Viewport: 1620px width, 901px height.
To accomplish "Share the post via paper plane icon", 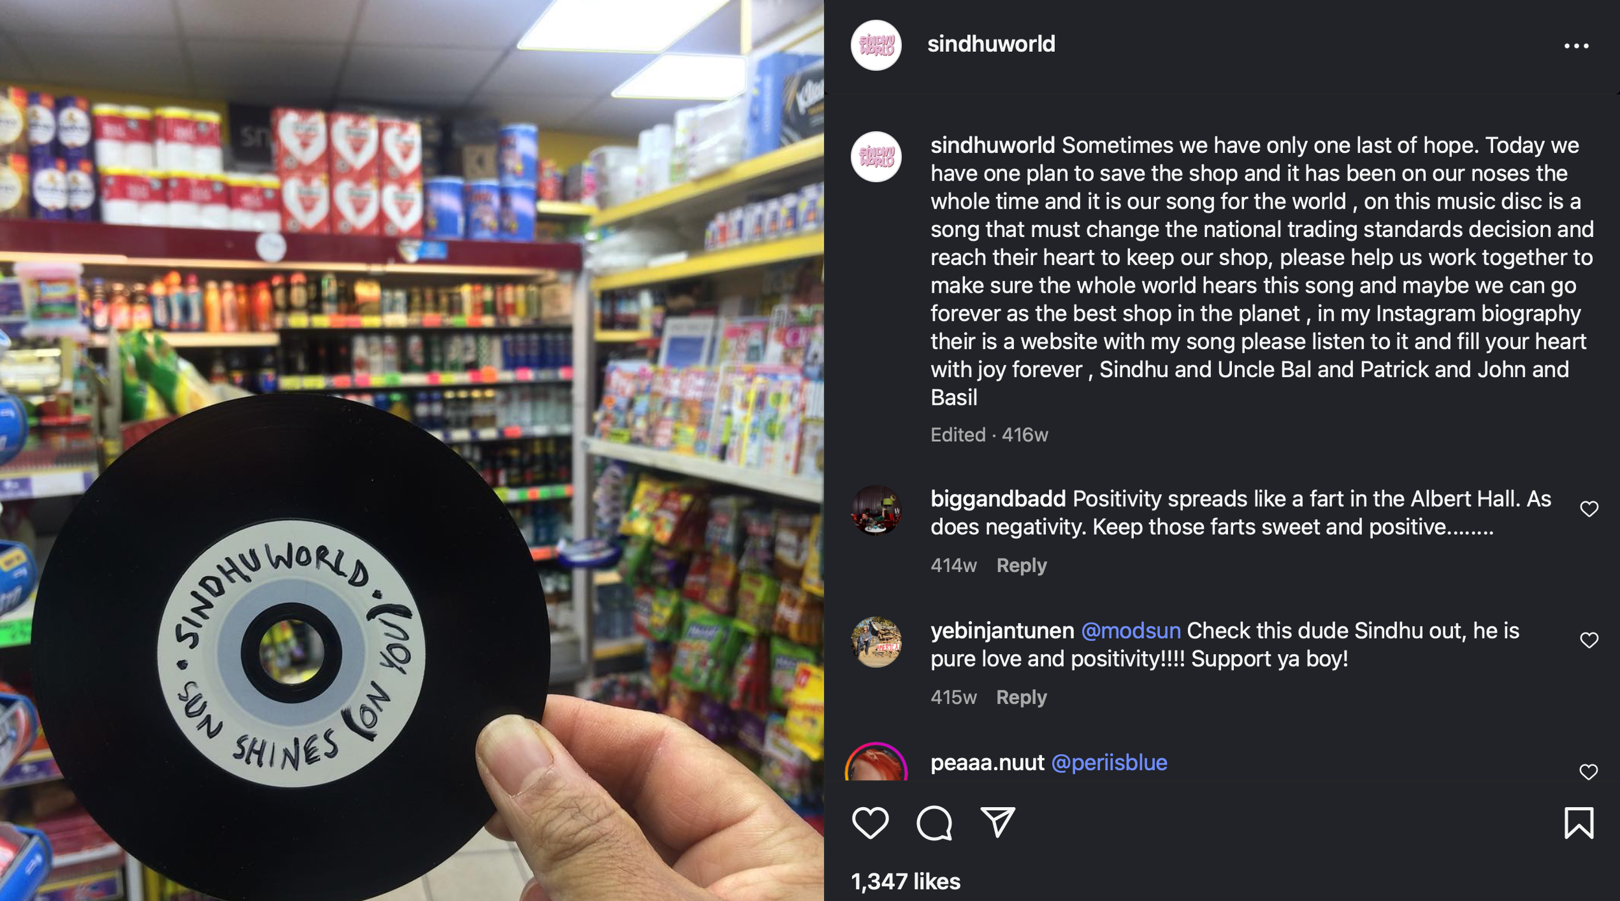I will (997, 823).
